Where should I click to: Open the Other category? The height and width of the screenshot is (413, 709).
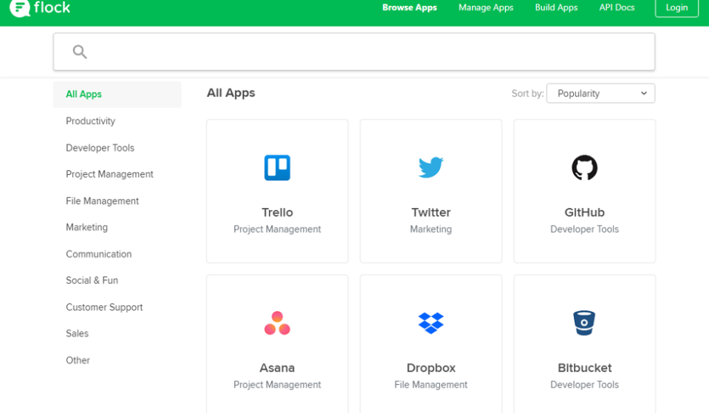78,360
